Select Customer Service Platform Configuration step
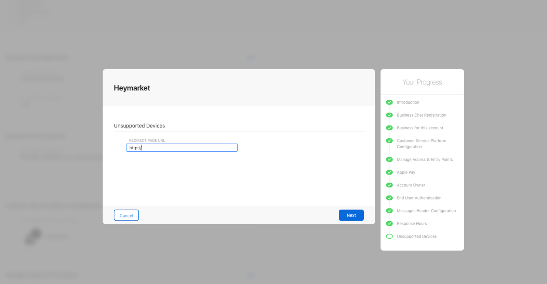The width and height of the screenshot is (547, 284). (422, 144)
